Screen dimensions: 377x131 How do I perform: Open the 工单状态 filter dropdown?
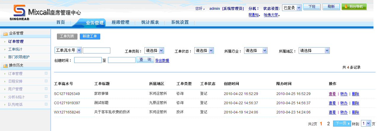click(x=204, y=51)
